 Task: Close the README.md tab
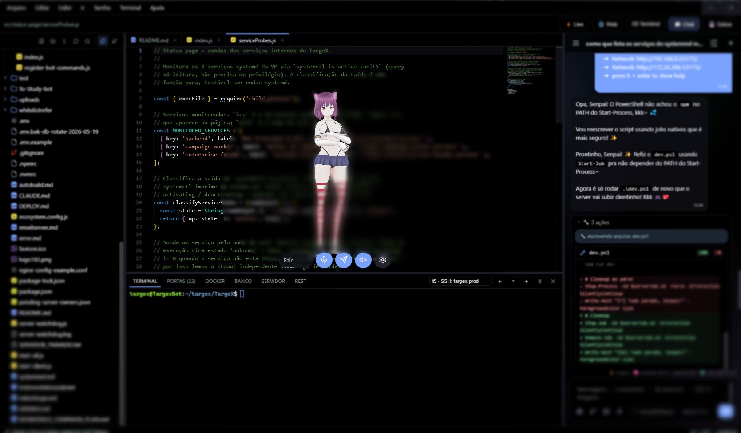click(x=175, y=40)
